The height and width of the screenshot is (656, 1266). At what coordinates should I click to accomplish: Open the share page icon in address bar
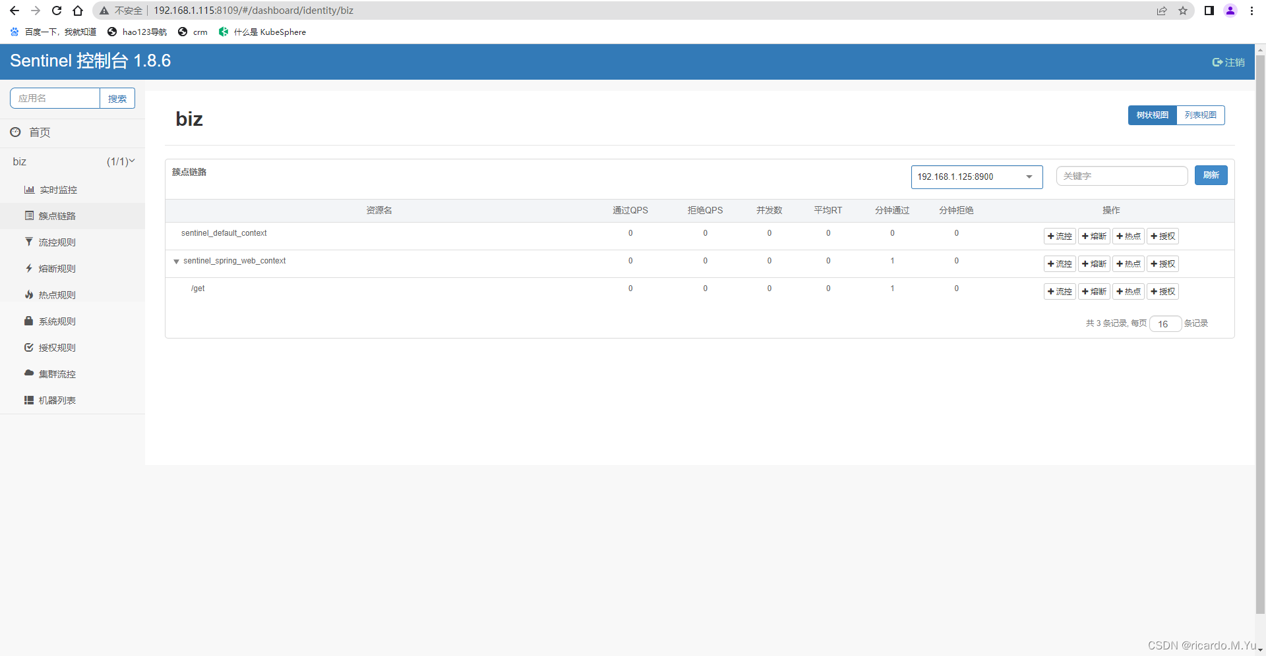click(1162, 11)
